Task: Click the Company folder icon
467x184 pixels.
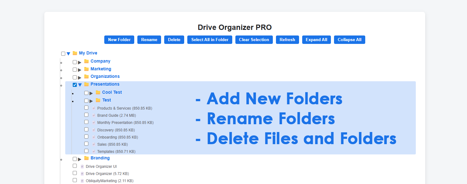Action: pos(86,61)
